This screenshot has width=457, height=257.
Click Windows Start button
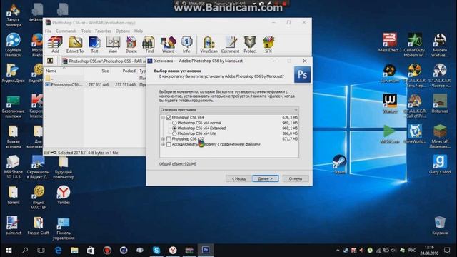(9, 251)
